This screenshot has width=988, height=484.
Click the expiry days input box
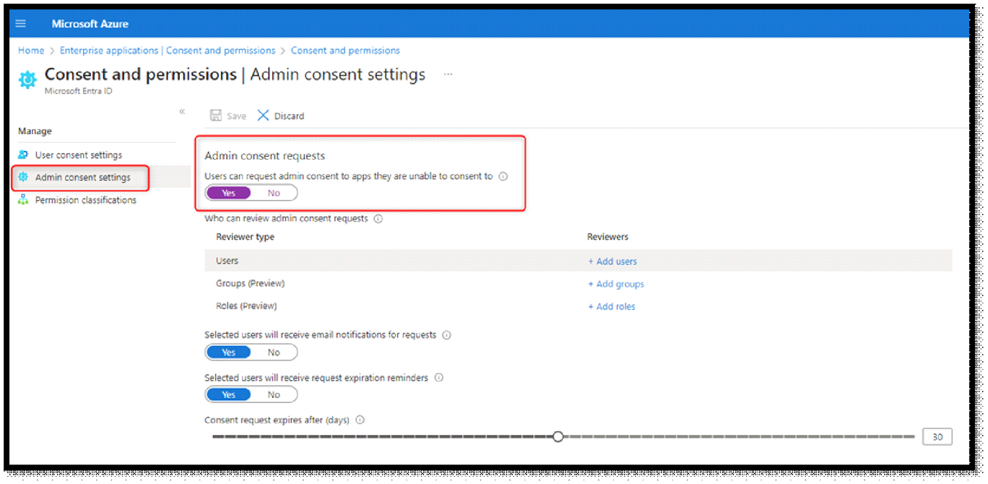pos(937,437)
